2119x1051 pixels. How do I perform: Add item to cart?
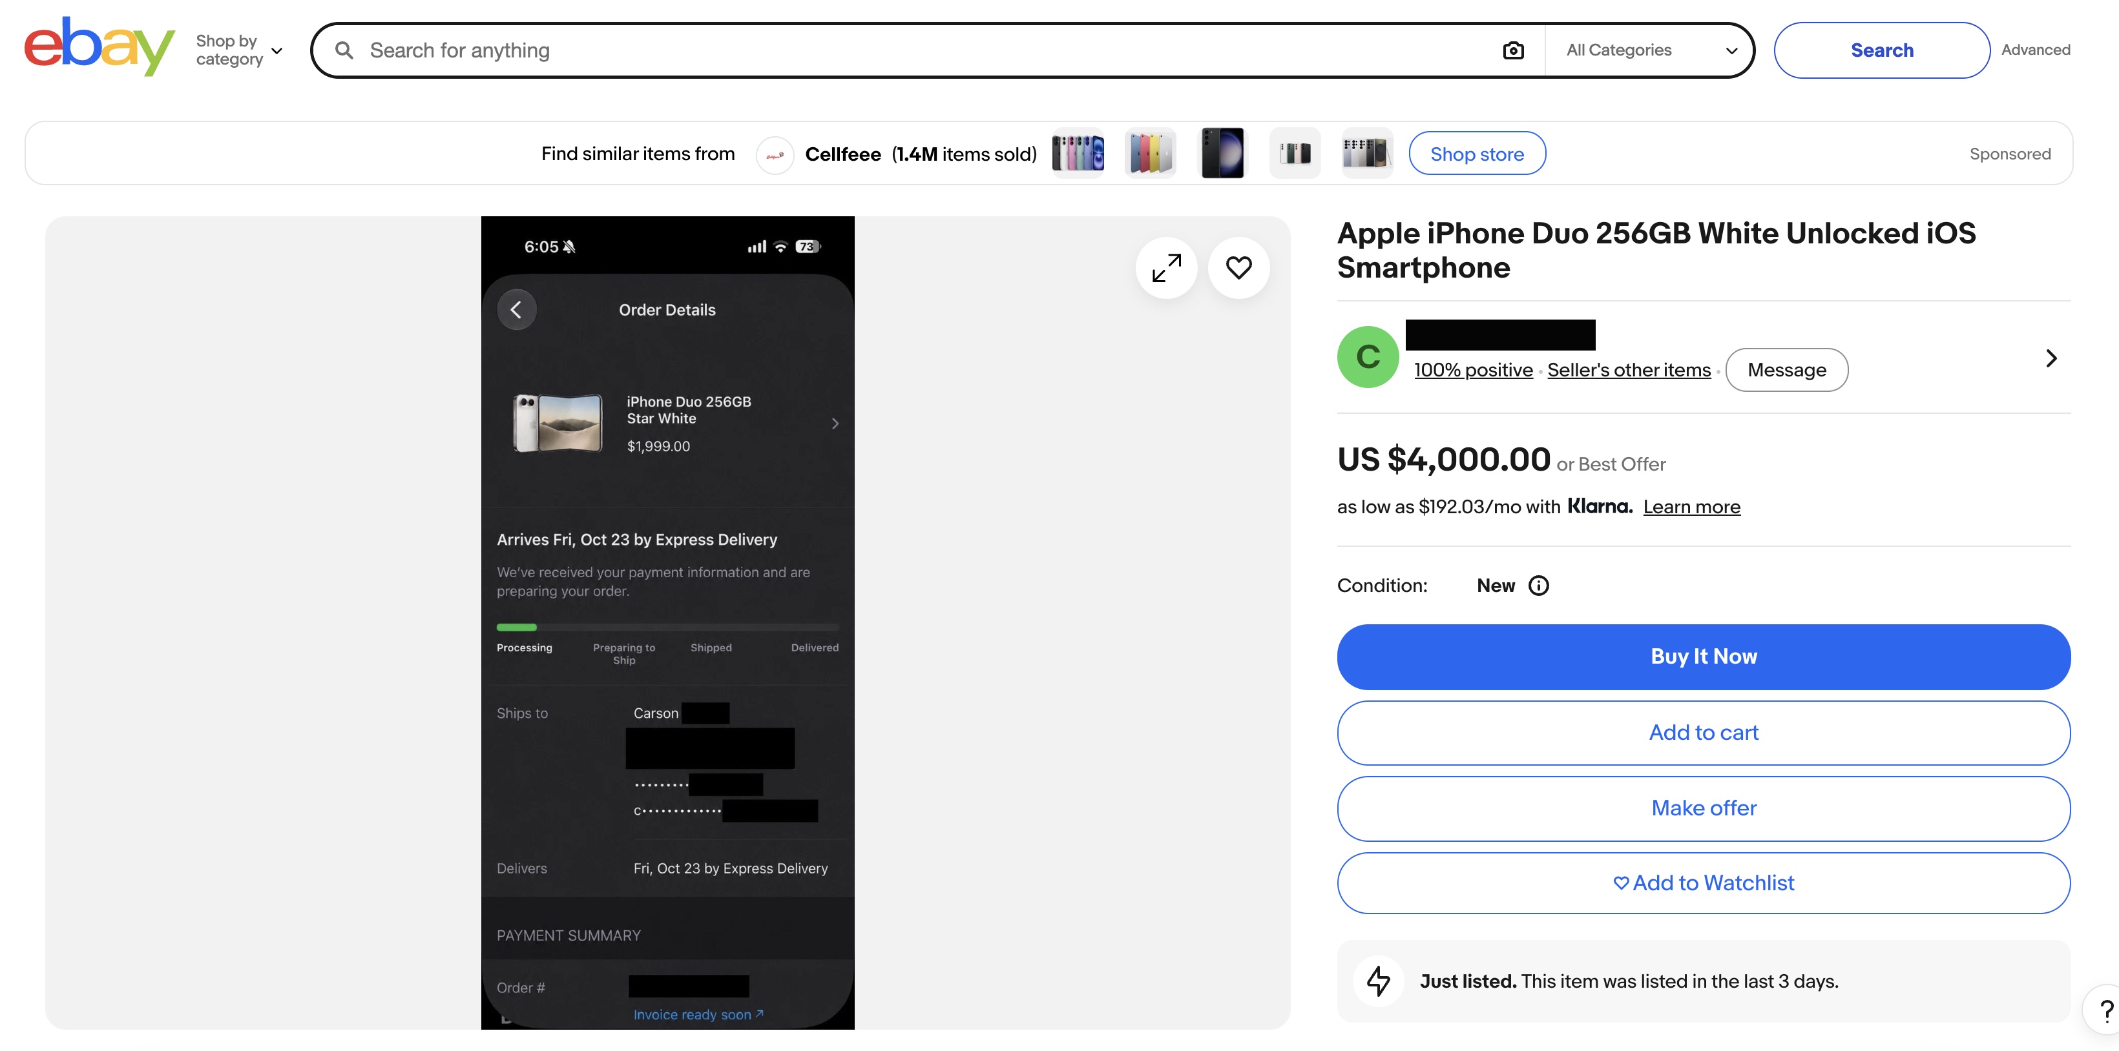pyautogui.click(x=1703, y=732)
